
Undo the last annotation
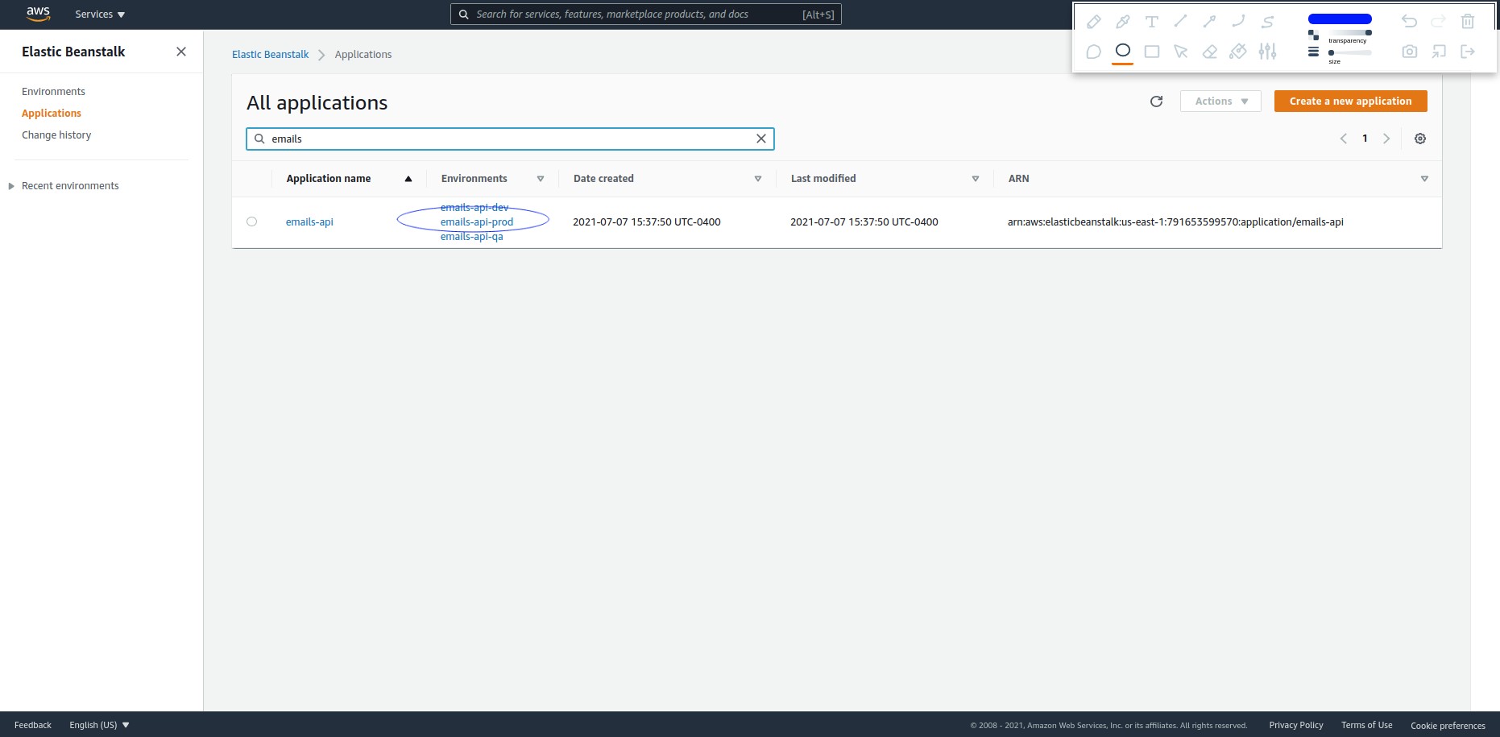tap(1409, 22)
